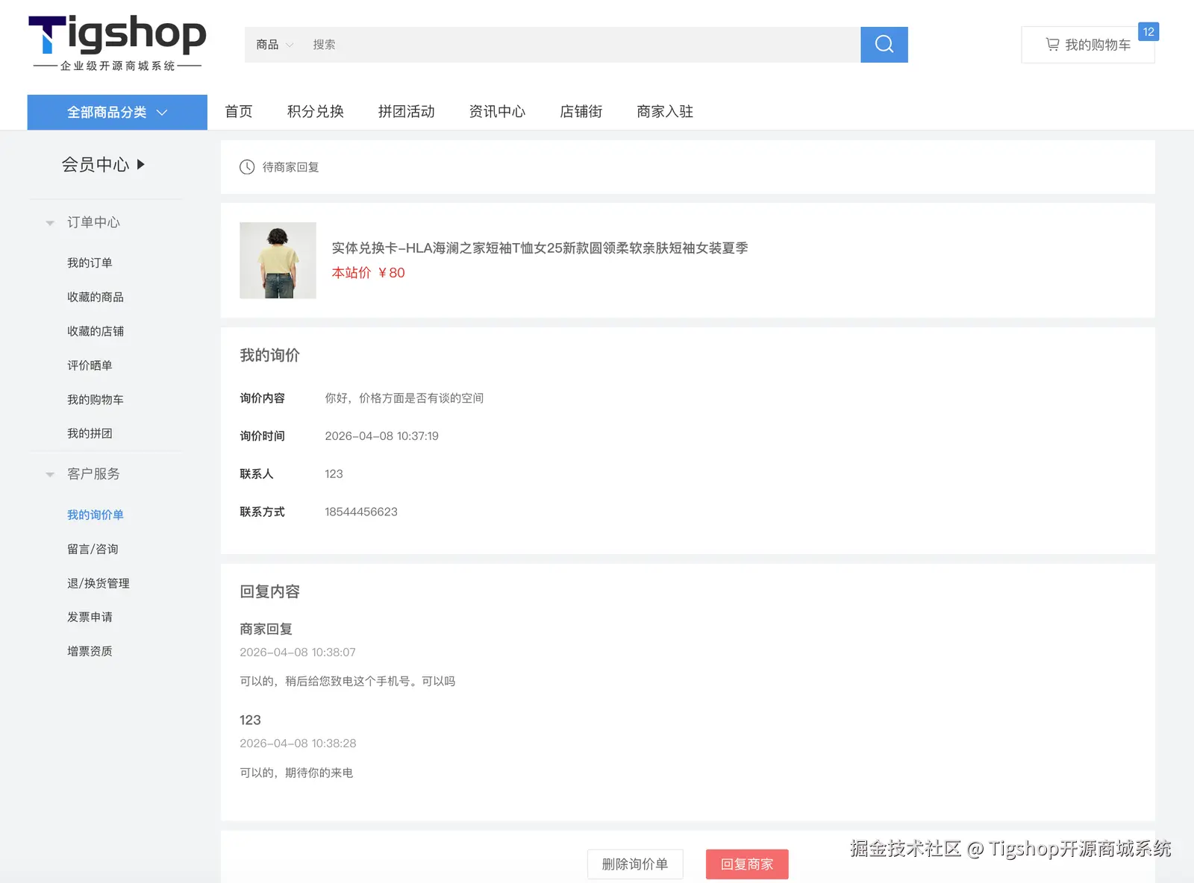Click the 会员中心 heading
This screenshot has width=1194, height=883.
point(96,164)
